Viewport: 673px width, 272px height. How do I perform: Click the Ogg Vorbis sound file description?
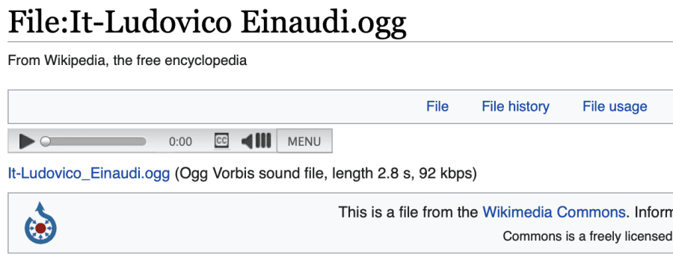click(x=326, y=174)
